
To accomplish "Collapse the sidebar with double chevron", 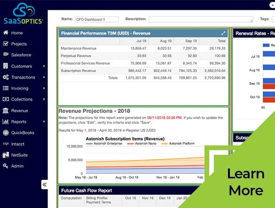I will pos(45,184).
